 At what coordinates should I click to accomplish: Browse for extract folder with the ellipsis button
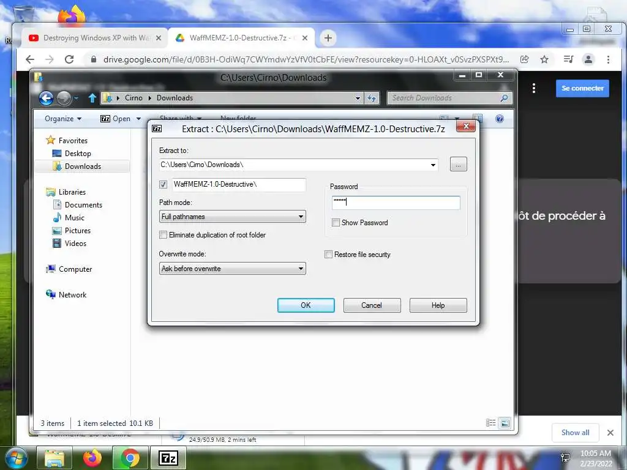click(458, 164)
